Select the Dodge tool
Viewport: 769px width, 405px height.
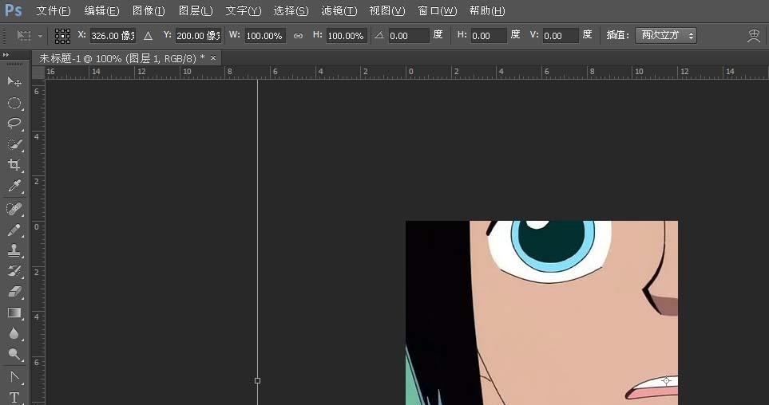point(14,354)
